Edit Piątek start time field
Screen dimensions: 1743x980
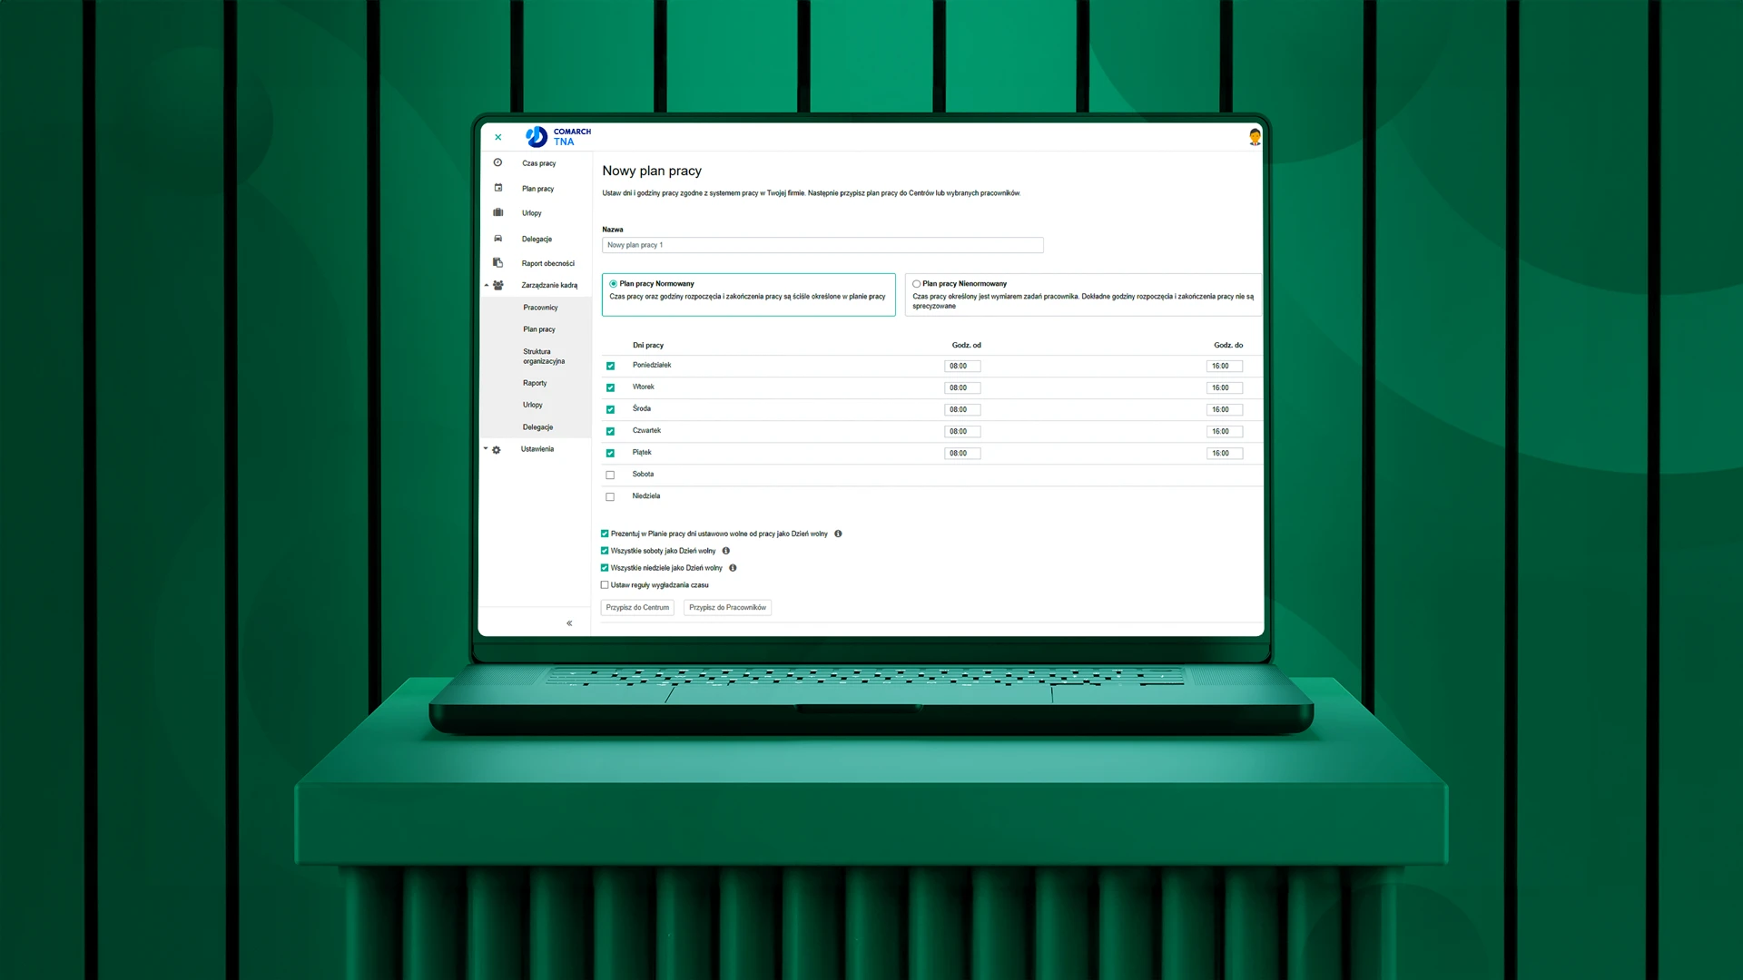(x=962, y=454)
